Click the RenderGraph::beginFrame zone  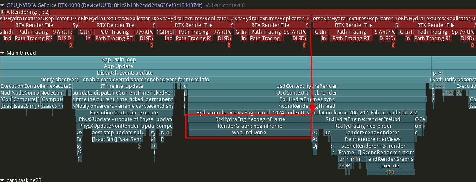[249, 126]
